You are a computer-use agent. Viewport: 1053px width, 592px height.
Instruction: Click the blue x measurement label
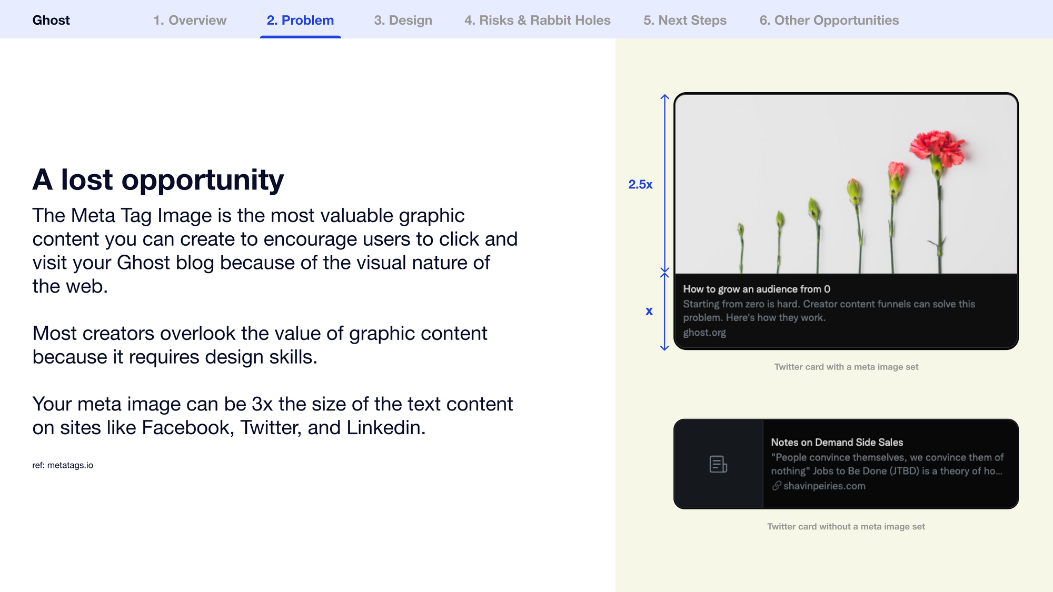649,311
